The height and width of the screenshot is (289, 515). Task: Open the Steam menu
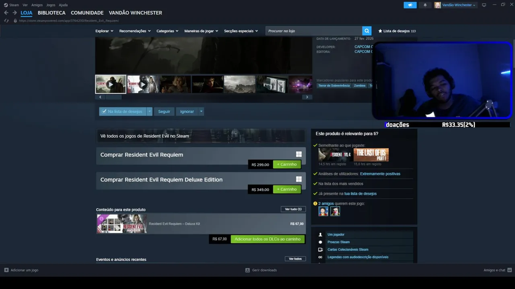tap(14, 5)
